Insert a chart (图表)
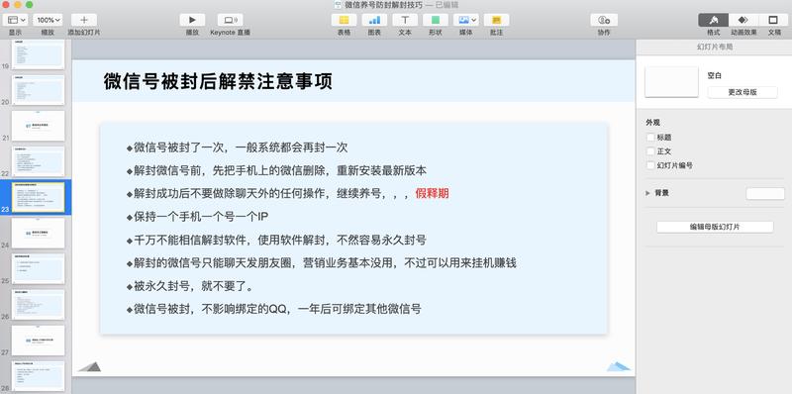Image resolution: width=792 pixels, height=394 pixels. (374, 20)
